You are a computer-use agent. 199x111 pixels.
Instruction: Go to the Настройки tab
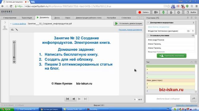[111, 18]
